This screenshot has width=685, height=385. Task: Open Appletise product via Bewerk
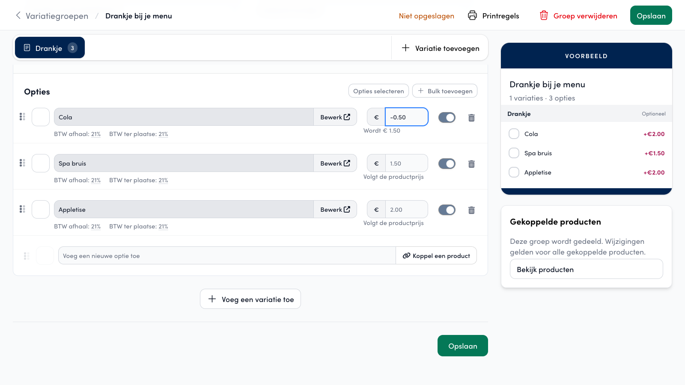335,209
